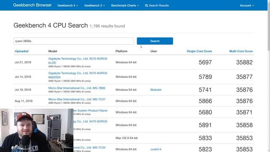Open the MS-7C37 result link
This screenshot has height=152, width=270.
click(77, 99)
